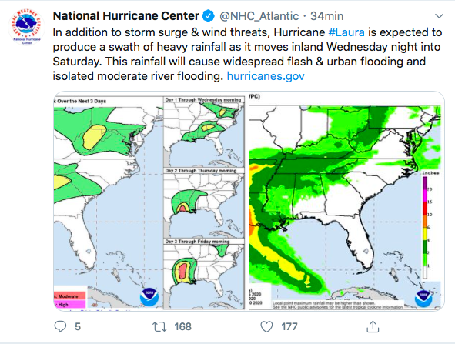Retweet using the retweet arrows icon
This screenshot has width=455, height=344.
pos(159,327)
